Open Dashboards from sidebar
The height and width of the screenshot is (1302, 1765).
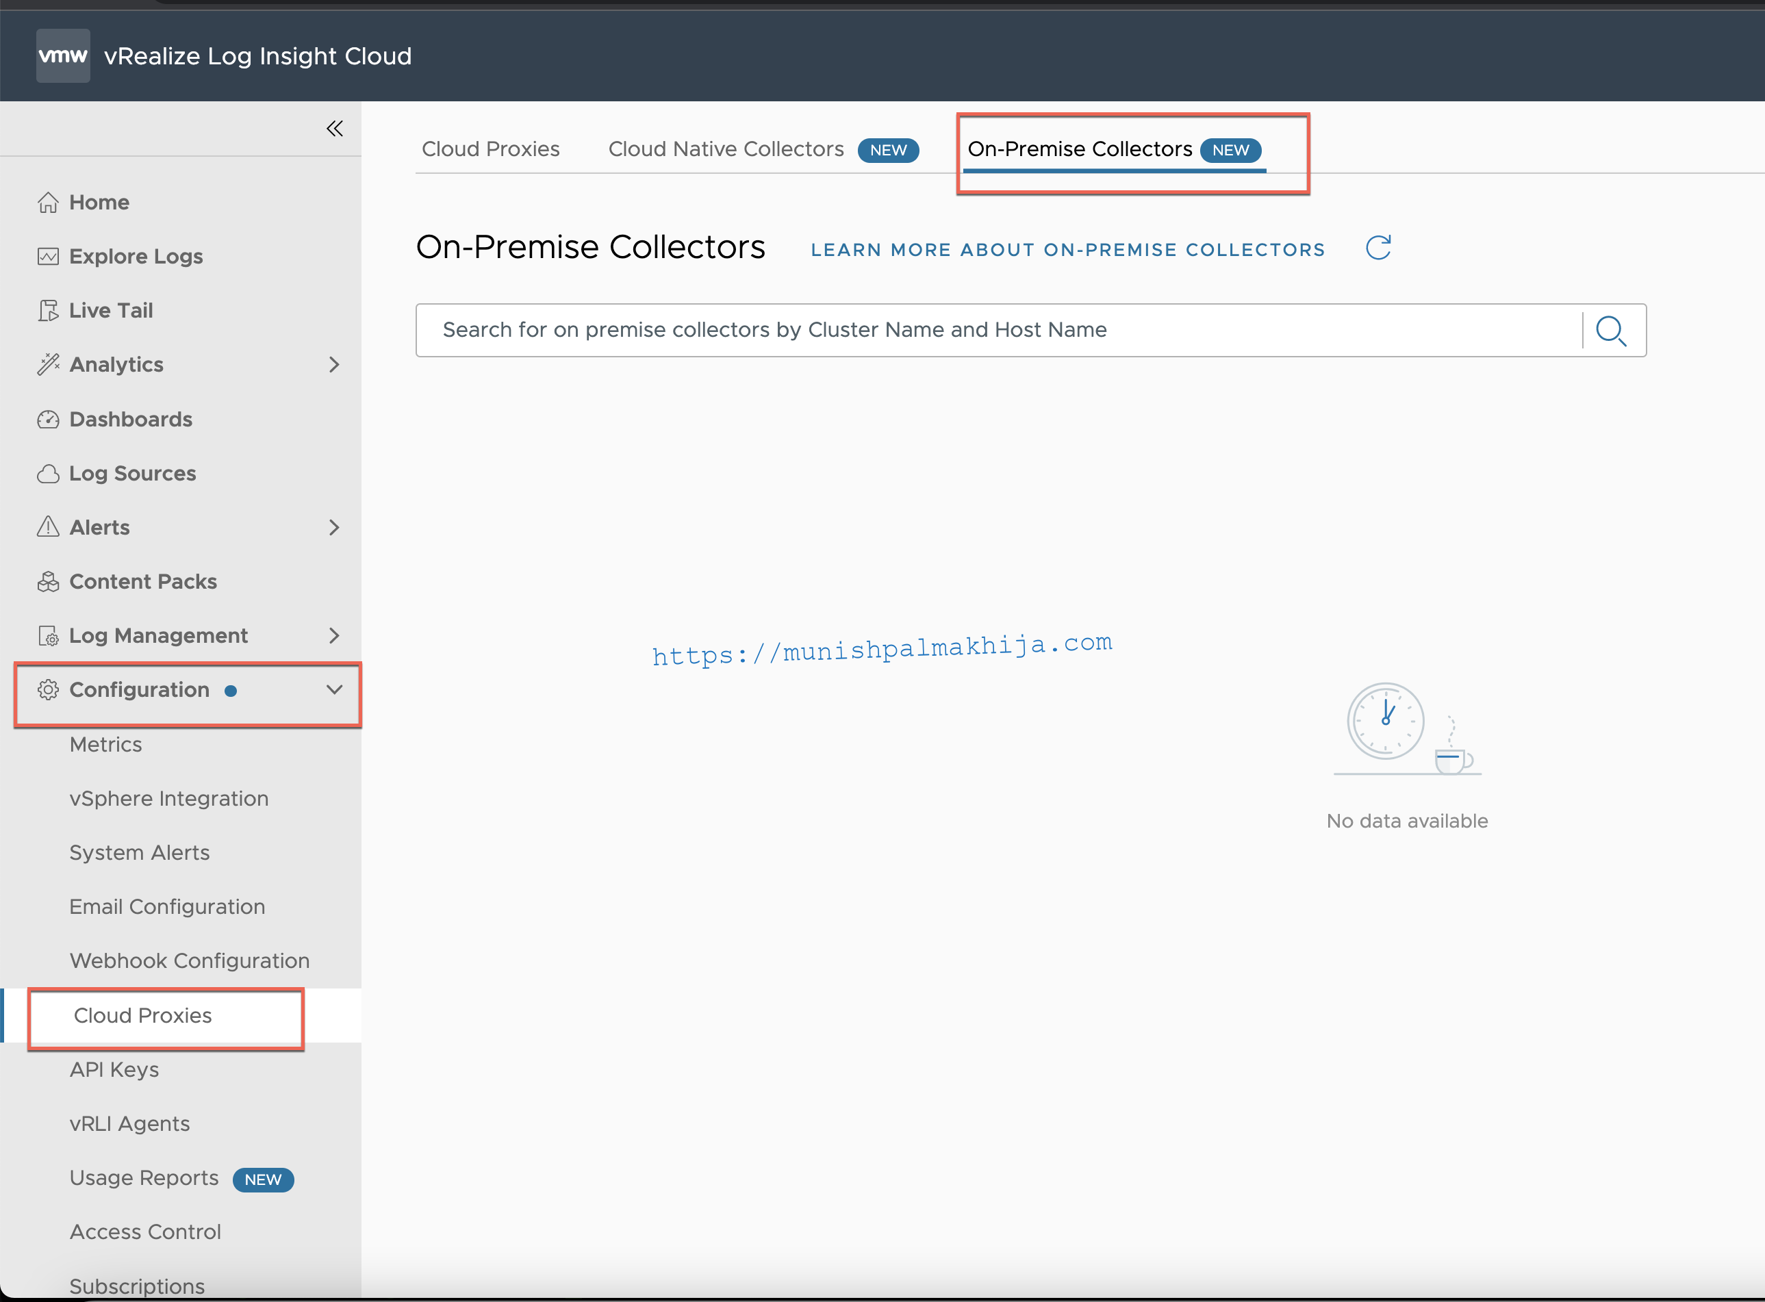[130, 420]
